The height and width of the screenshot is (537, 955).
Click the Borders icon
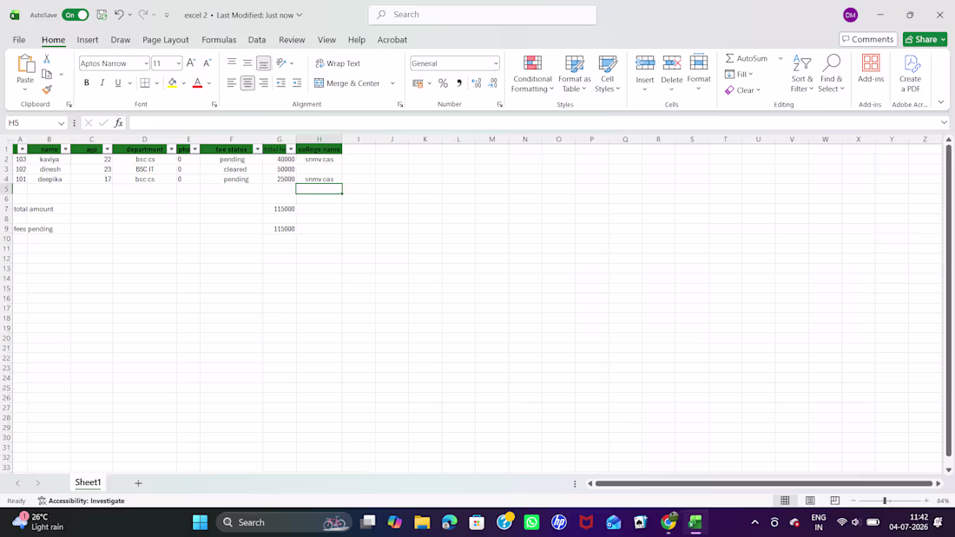click(x=145, y=82)
